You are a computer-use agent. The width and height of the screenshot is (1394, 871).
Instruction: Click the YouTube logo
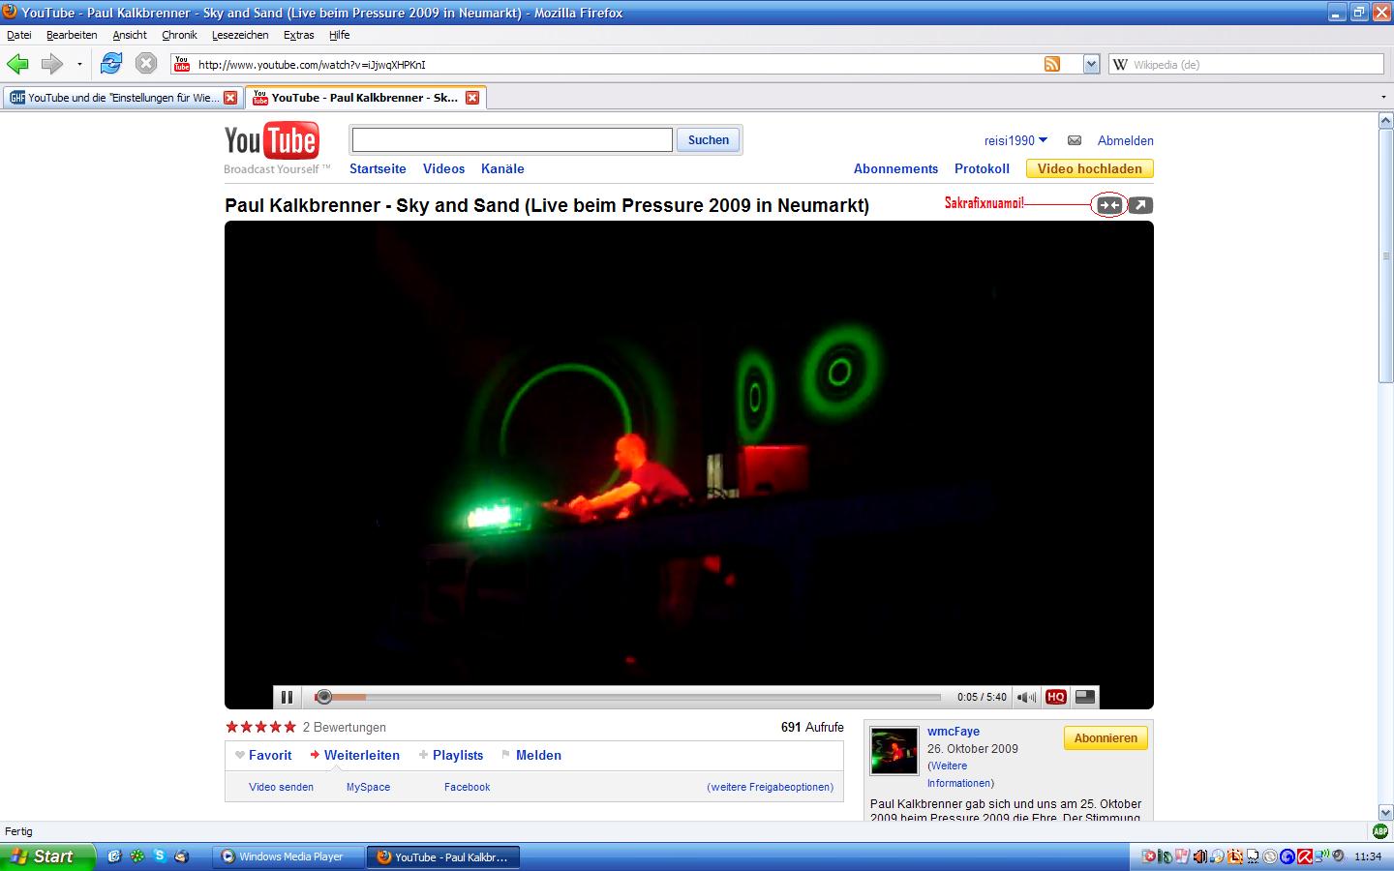point(272,141)
